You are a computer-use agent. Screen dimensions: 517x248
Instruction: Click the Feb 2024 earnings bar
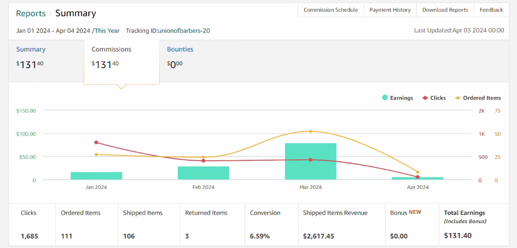click(x=204, y=173)
